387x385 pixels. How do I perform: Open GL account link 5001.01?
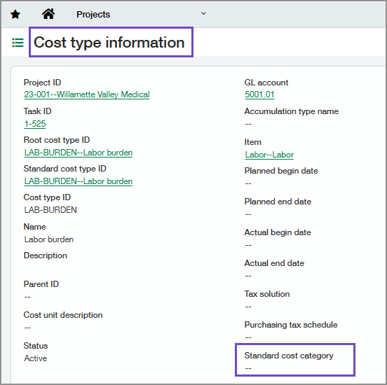[x=259, y=94]
